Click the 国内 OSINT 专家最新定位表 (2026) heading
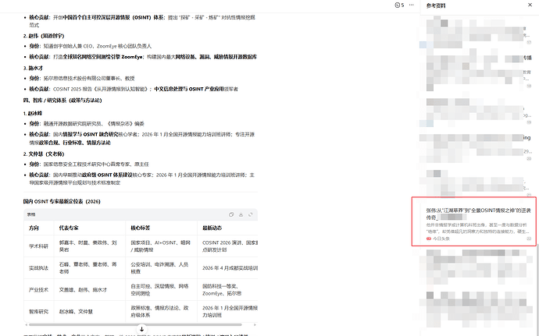539x336 pixels. tap(62, 201)
